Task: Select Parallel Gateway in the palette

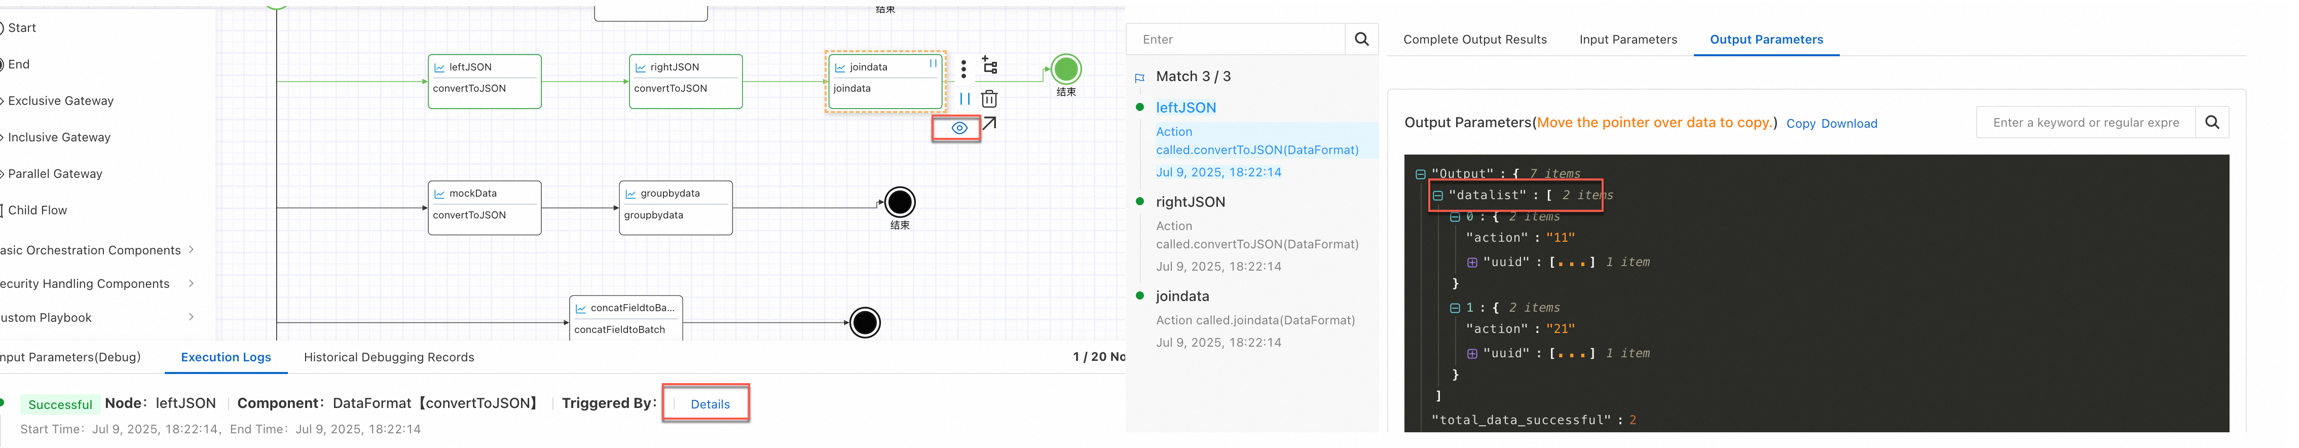Action: tap(54, 174)
